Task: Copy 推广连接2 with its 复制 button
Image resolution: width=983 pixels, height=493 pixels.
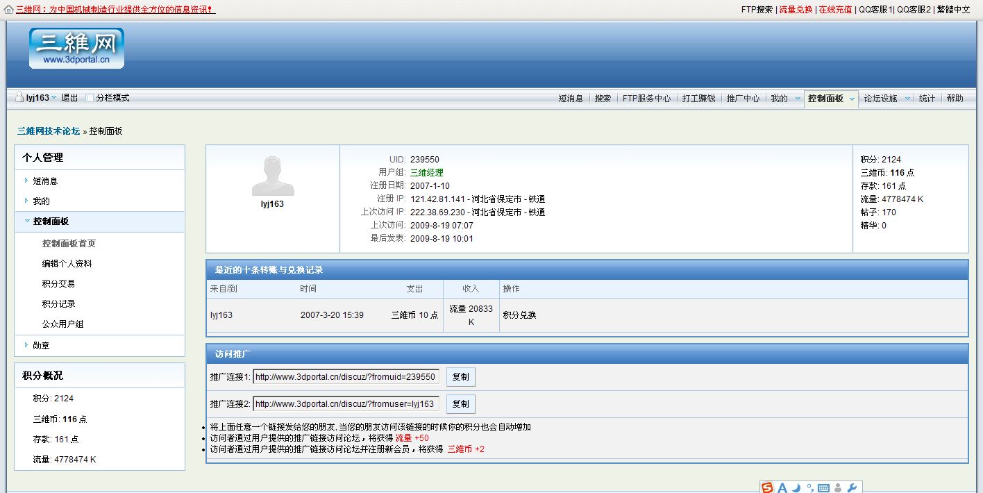Action: (x=460, y=403)
